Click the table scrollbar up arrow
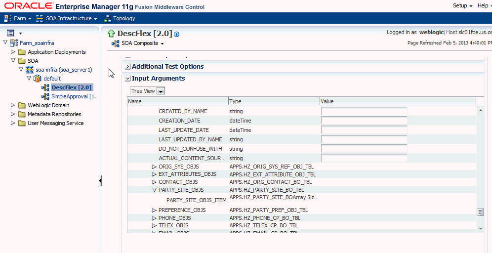The height and width of the screenshot is (253, 492). point(480,110)
